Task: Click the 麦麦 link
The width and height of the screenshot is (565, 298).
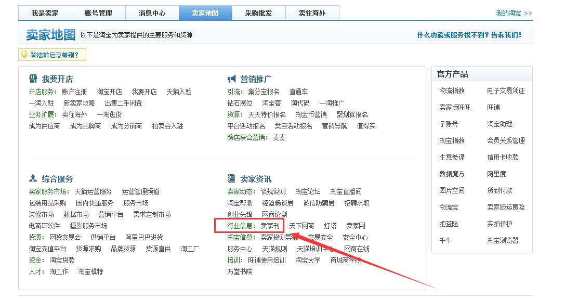Action: point(279,138)
